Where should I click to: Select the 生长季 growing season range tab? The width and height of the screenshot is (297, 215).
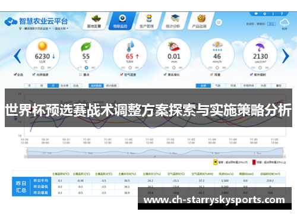click(x=65, y=86)
